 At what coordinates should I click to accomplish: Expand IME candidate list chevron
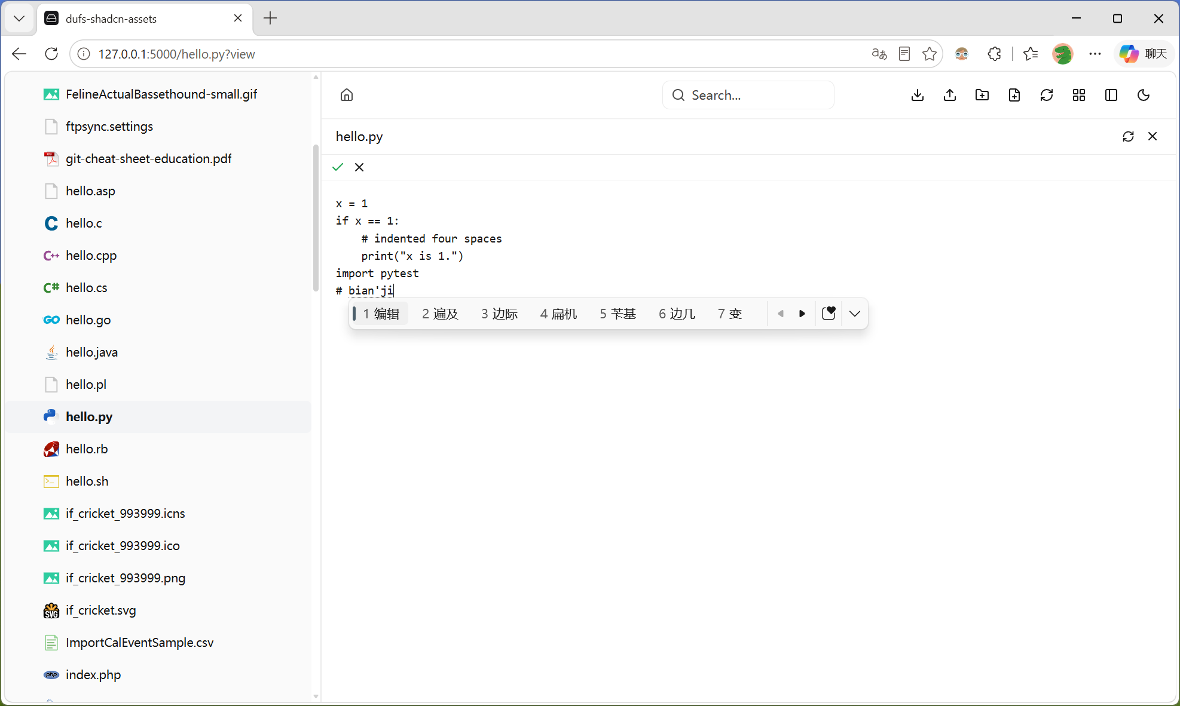(x=855, y=314)
